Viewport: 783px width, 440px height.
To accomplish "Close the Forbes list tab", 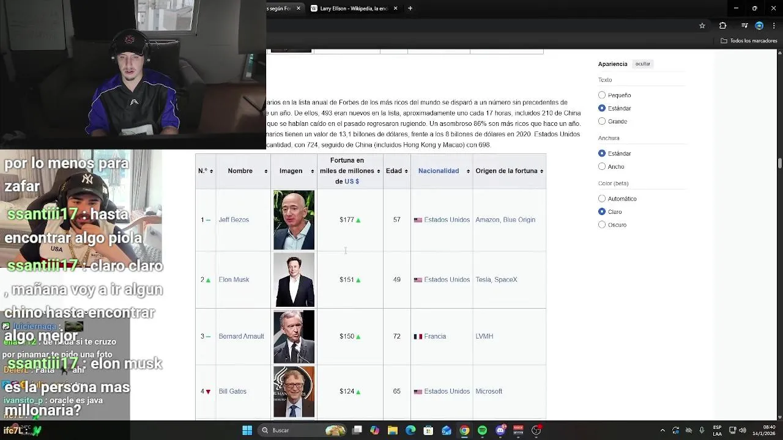I will click(x=299, y=9).
